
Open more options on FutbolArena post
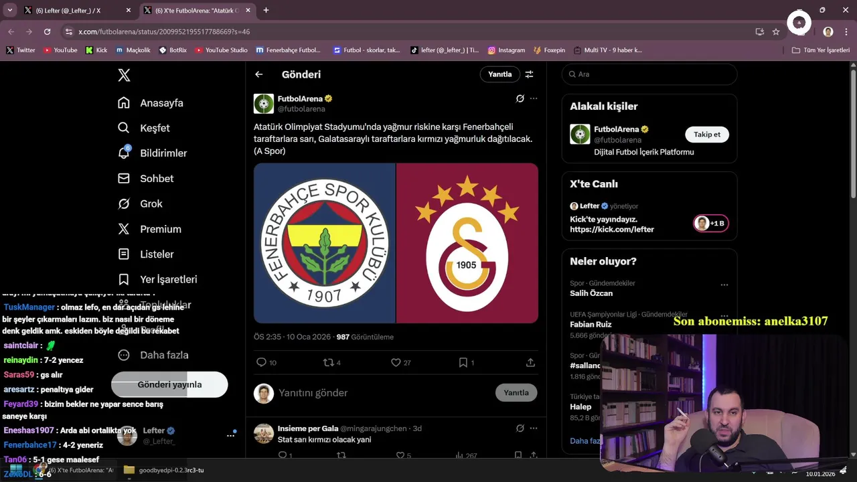(534, 98)
